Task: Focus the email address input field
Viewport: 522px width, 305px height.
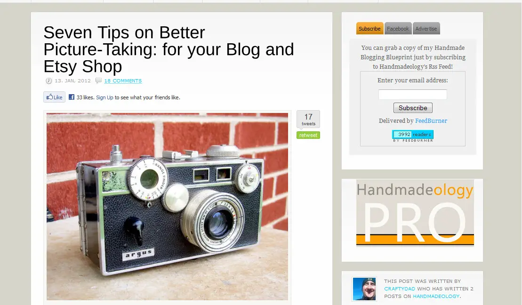Action: pos(412,95)
